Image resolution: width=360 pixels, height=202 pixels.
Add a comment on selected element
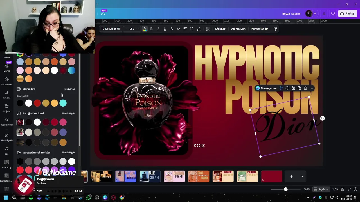pos(287,88)
